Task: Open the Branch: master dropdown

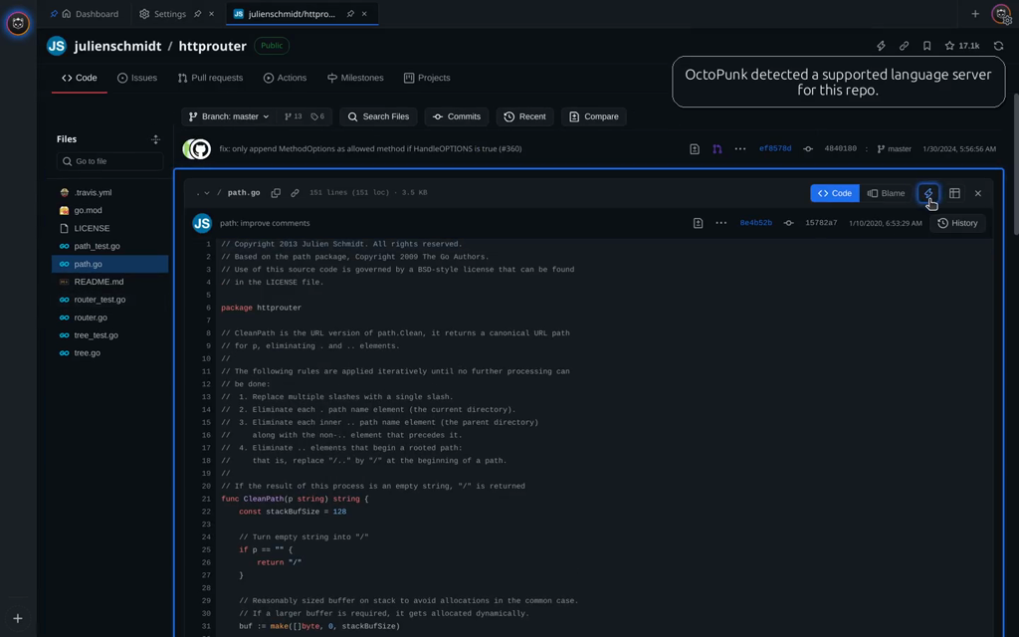Action: pyautogui.click(x=229, y=116)
